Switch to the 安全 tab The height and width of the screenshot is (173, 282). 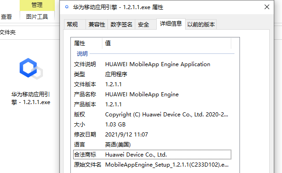pyautogui.click(x=145, y=25)
